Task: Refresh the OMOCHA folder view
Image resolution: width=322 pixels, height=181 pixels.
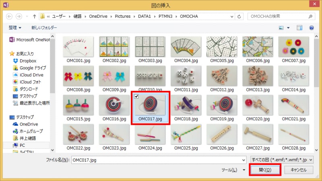Action: pos(239,16)
